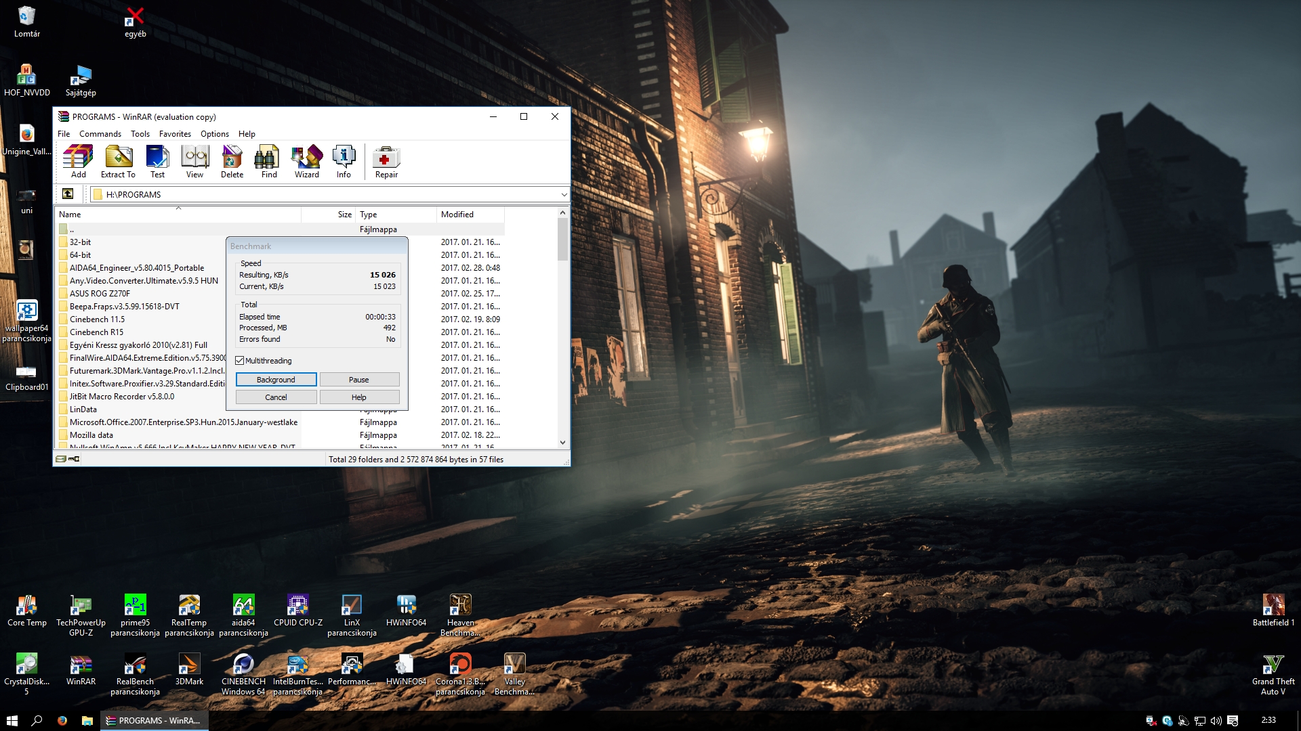Viewport: 1301px width, 731px height.
Task: Open the Action Center notification icon
Action: [1233, 720]
